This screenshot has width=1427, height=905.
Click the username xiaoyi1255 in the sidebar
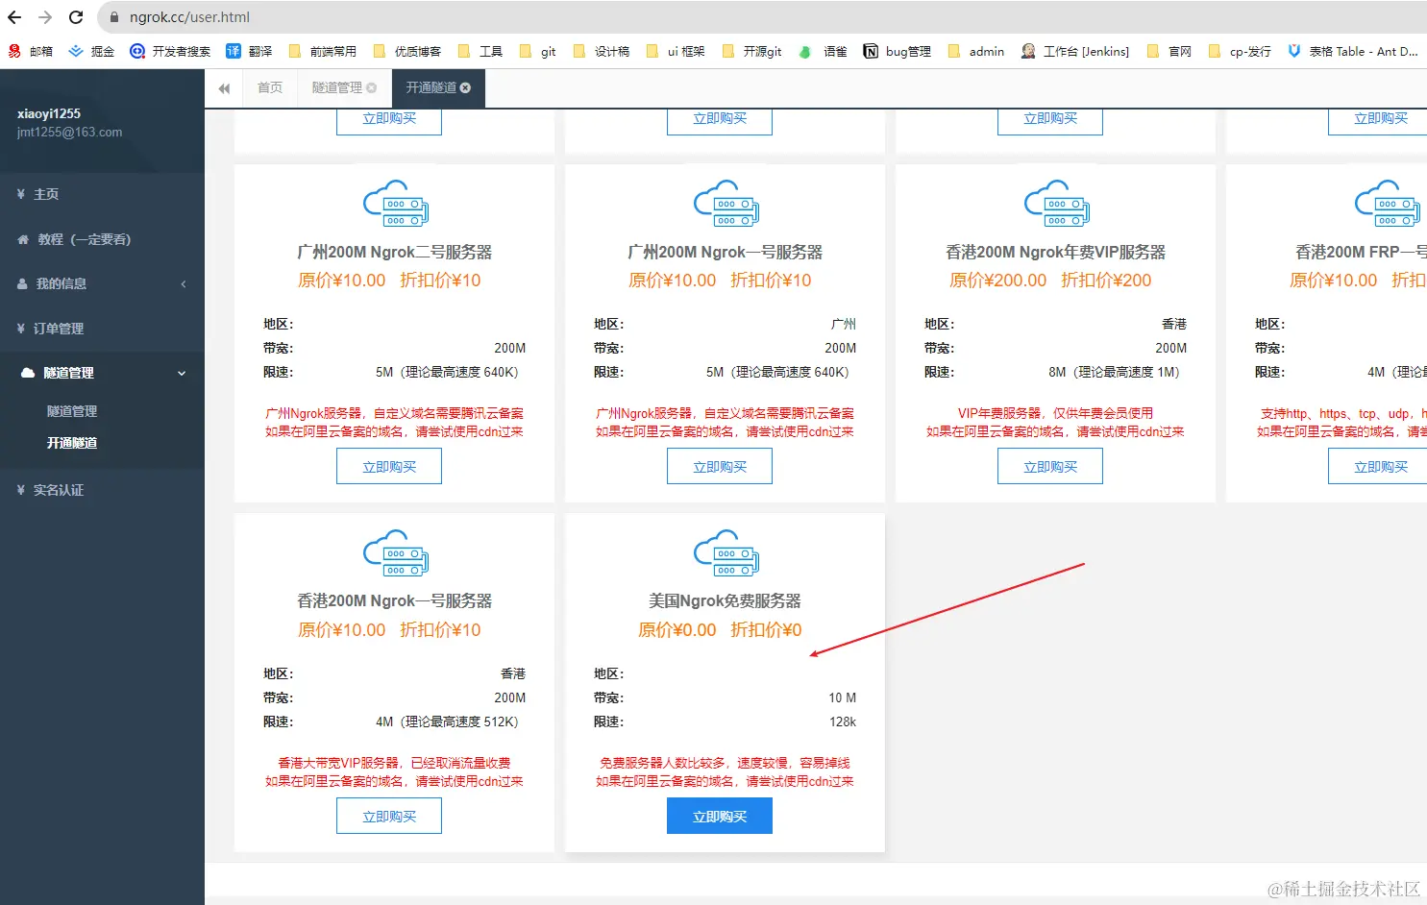point(49,113)
